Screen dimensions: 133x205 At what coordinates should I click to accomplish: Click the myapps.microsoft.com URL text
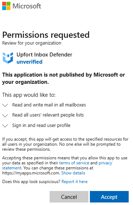pyautogui.click(x=31, y=173)
